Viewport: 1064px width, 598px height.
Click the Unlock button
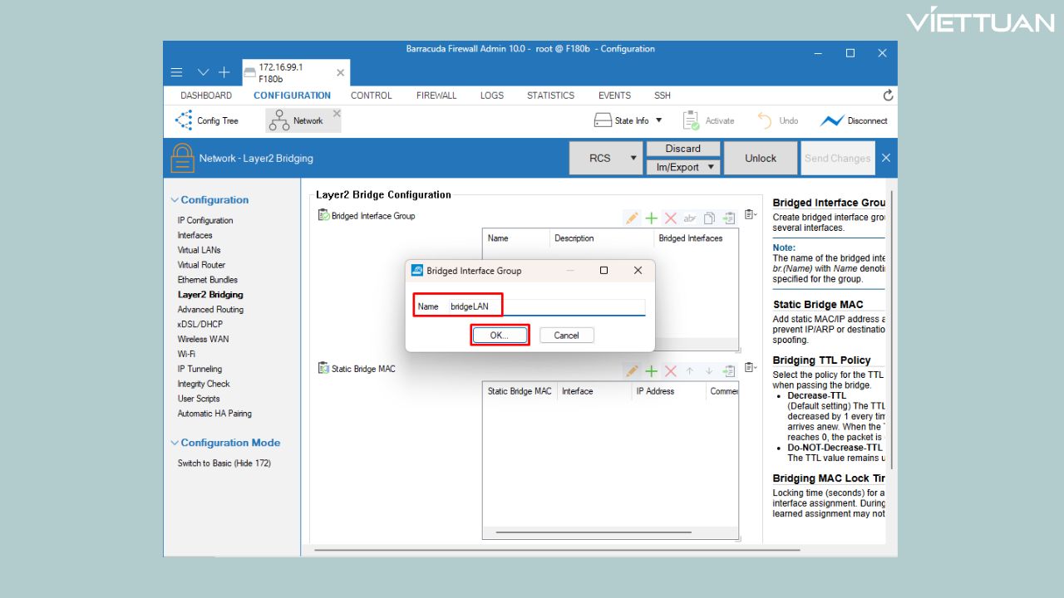(x=760, y=158)
